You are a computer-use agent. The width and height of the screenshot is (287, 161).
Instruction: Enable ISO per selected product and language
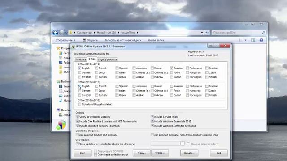pos(77,135)
